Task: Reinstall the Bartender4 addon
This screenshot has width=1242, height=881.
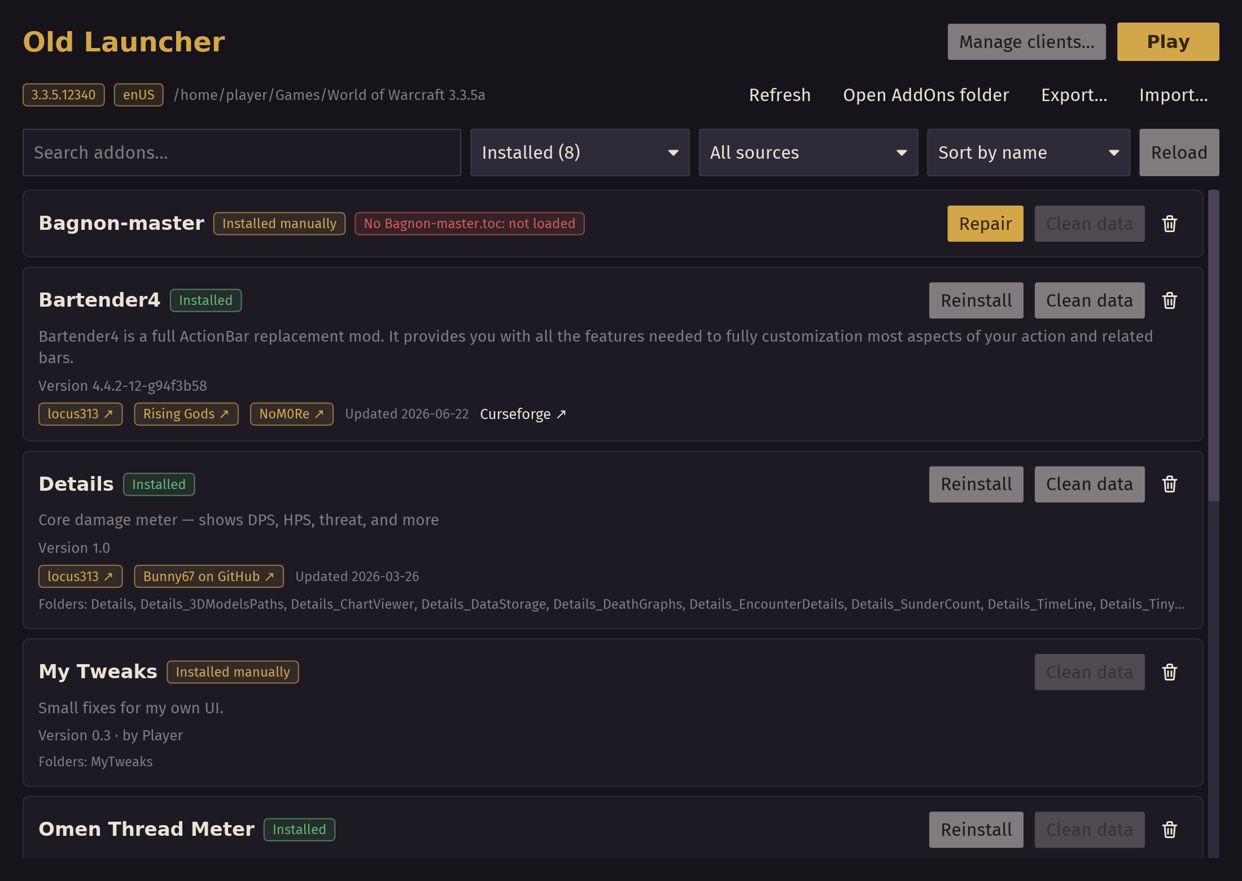Action: click(976, 300)
